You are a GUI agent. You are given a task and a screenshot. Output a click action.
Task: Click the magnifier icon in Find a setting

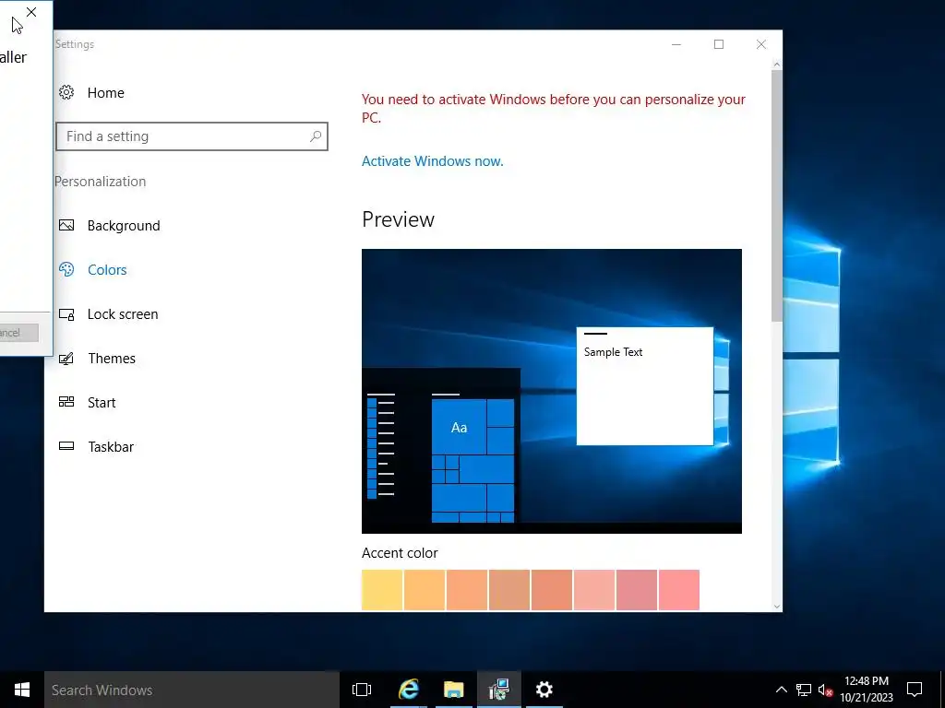(x=316, y=136)
